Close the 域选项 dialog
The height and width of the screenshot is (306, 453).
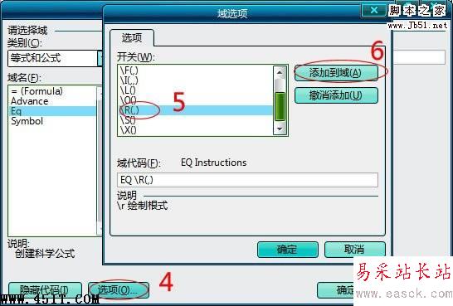[x=373, y=11]
